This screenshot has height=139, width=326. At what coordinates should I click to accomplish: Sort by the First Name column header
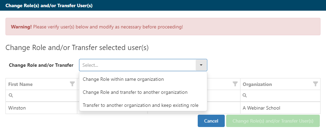tap(20, 84)
